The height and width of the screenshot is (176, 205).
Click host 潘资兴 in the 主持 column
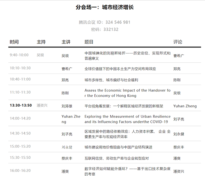42,106
